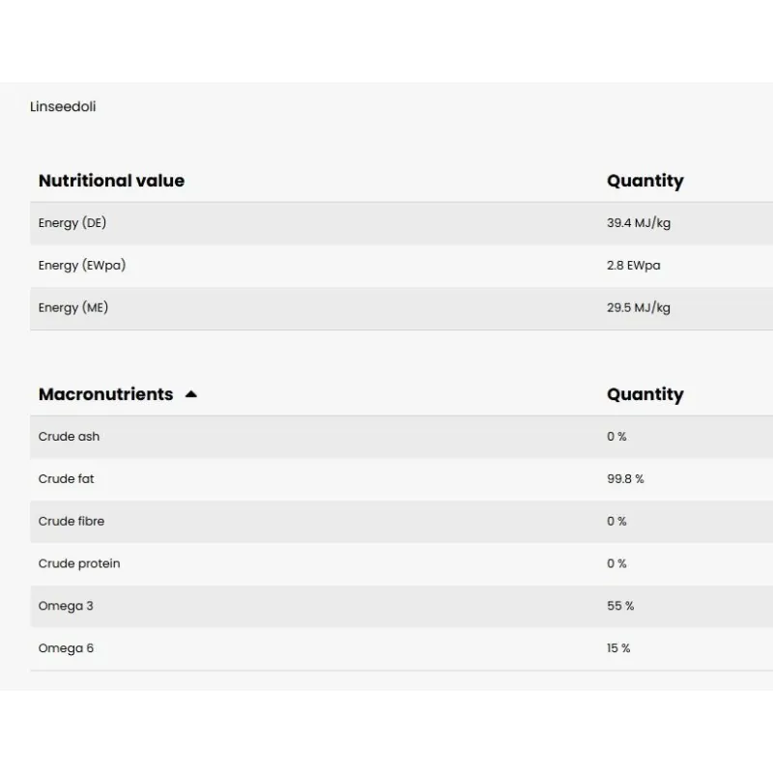Select the Omega 3 row label
This screenshot has width=773, height=773.
[x=66, y=607]
